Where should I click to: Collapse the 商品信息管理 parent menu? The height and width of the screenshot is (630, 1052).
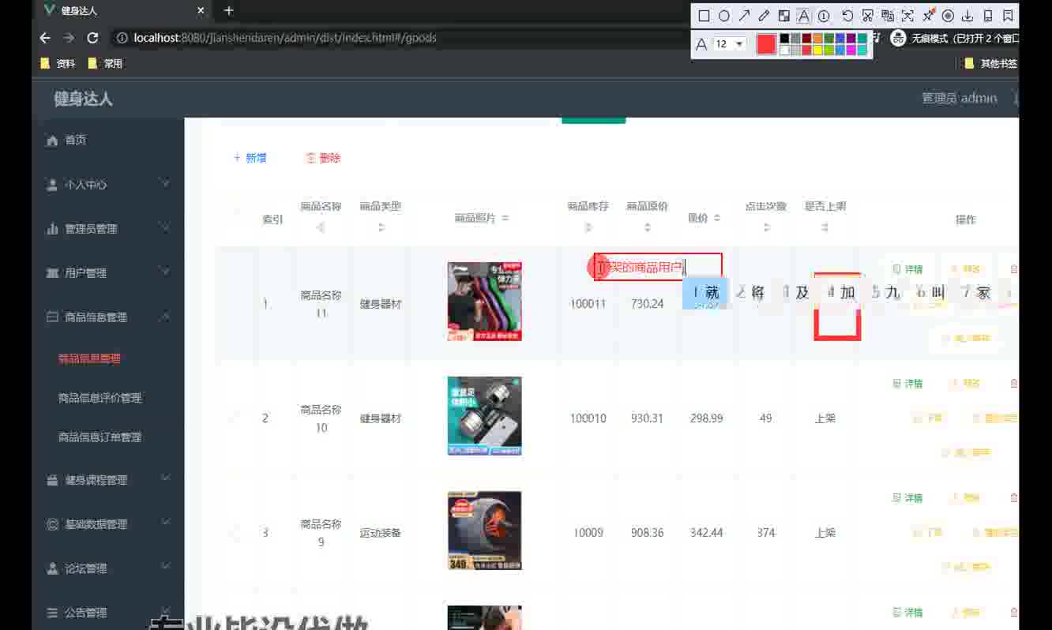(x=107, y=317)
